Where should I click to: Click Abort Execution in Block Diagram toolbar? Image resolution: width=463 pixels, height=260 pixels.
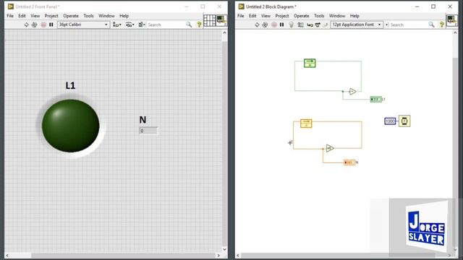pyautogui.click(x=274, y=25)
